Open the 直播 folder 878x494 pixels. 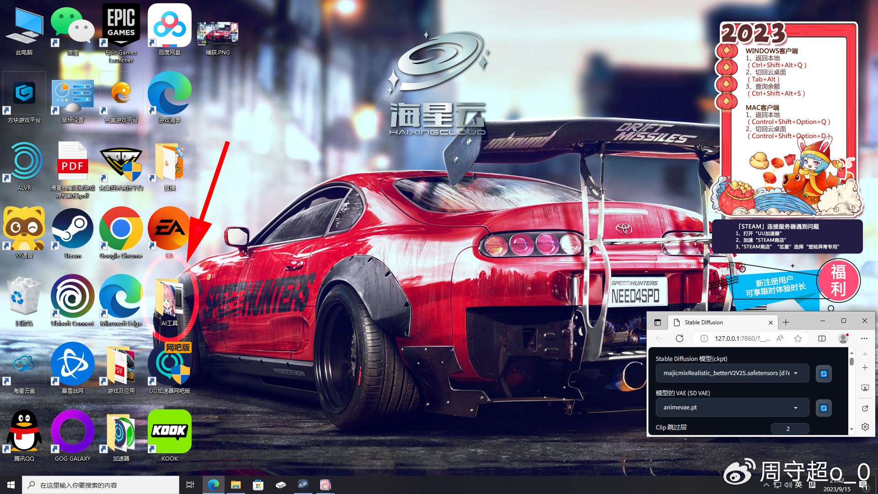170,166
